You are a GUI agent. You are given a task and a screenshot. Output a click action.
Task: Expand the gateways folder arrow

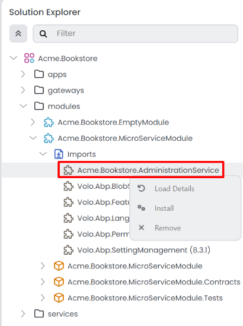[x=23, y=90]
